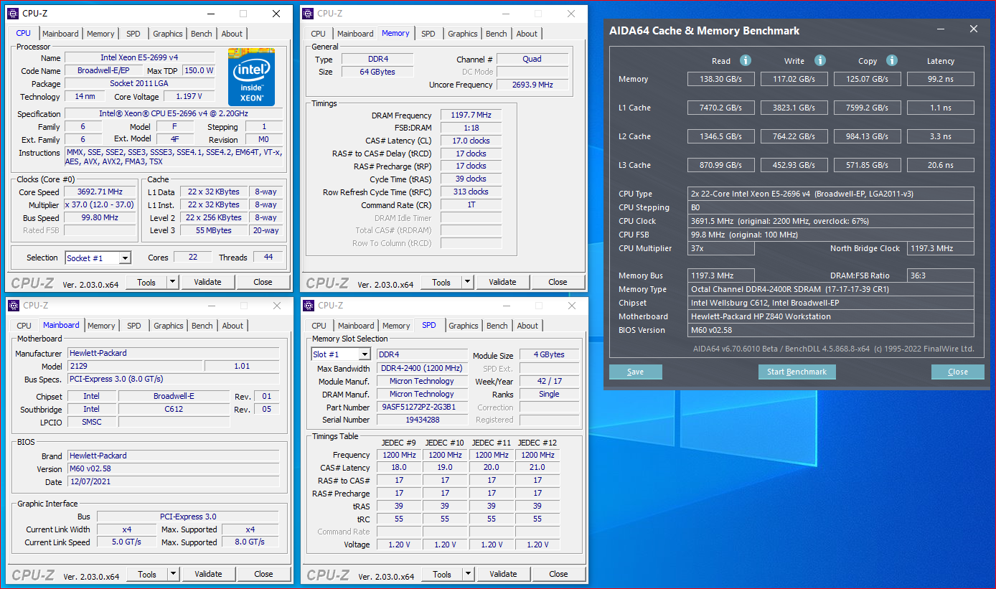996x589 pixels.
Task: Click title bar icon of CPU-Z CPU window
Action: pos(13,14)
